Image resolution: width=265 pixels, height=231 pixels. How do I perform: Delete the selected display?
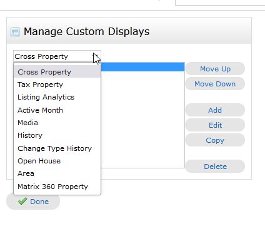pos(215,167)
